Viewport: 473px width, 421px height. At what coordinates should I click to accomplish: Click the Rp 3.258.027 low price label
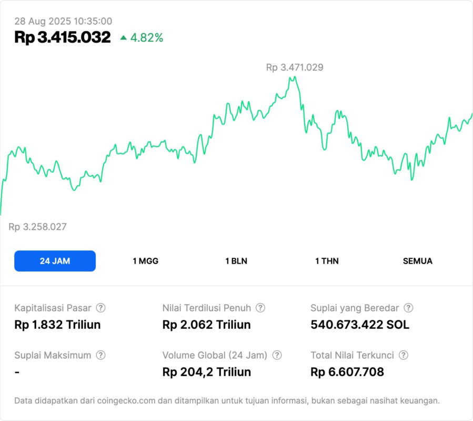(38, 227)
